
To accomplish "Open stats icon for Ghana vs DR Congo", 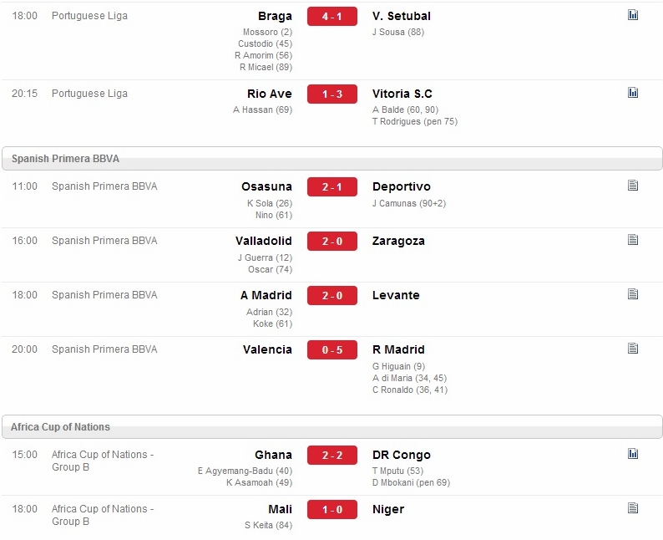I will 633,453.
